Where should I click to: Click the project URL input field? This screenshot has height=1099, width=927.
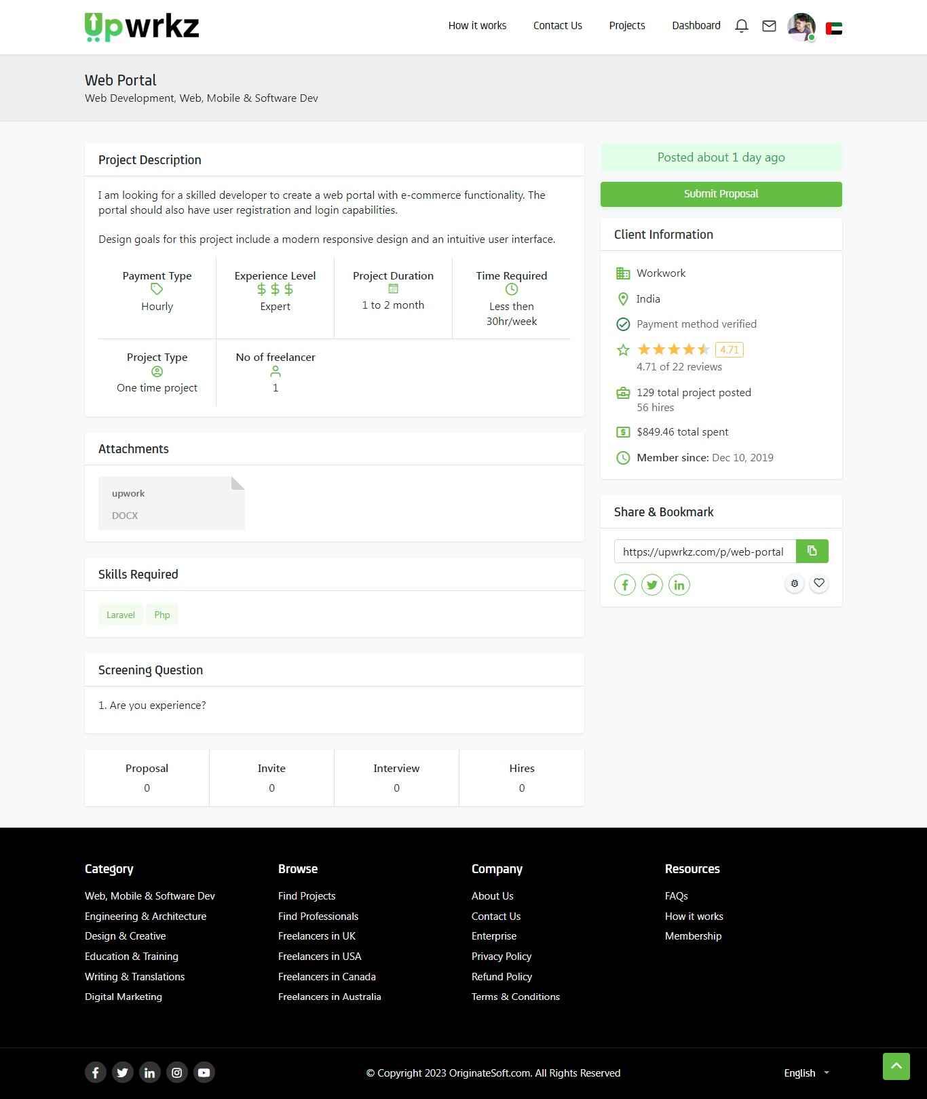tap(704, 552)
